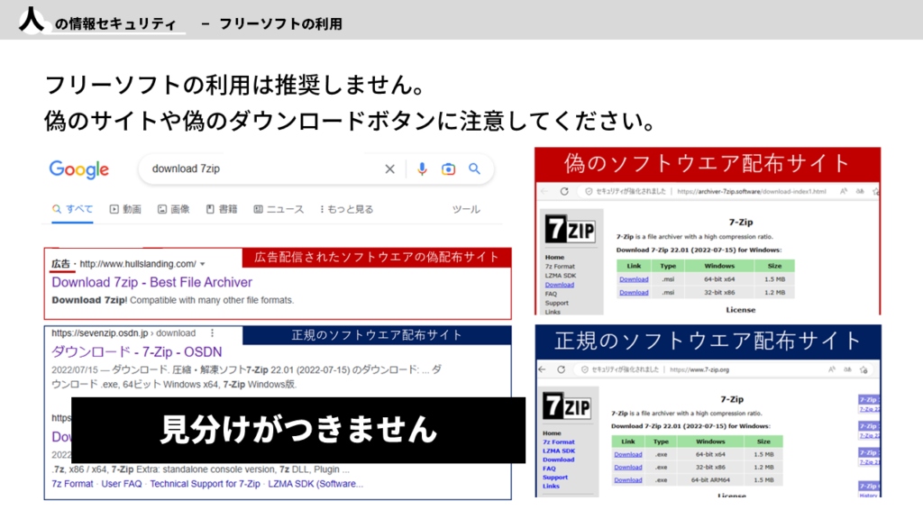Click the '広告配信されたソフトウエアの偽配布サイト' red label
923x519 pixels.
coord(377,257)
